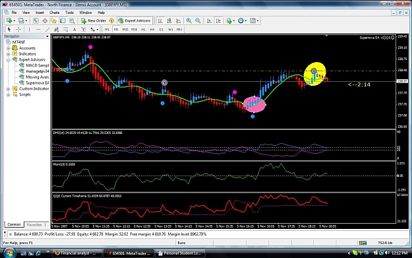412x258 pixels.
Task: Switch to candlestick chart display icon
Action: 169,20
